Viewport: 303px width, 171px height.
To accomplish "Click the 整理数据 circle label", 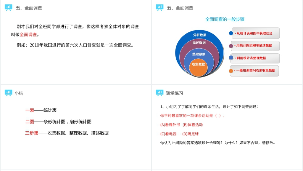I will click(199, 54).
